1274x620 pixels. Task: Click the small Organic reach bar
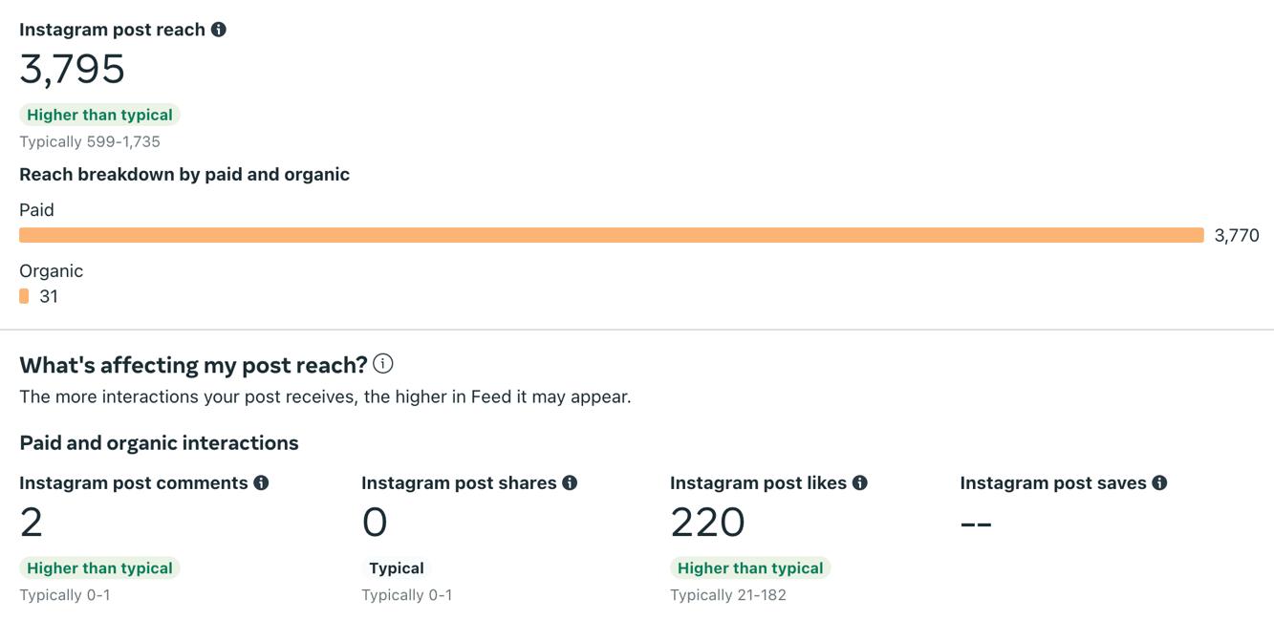(24, 296)
